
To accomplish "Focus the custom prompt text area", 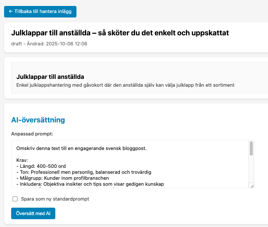I will (130, 164).
